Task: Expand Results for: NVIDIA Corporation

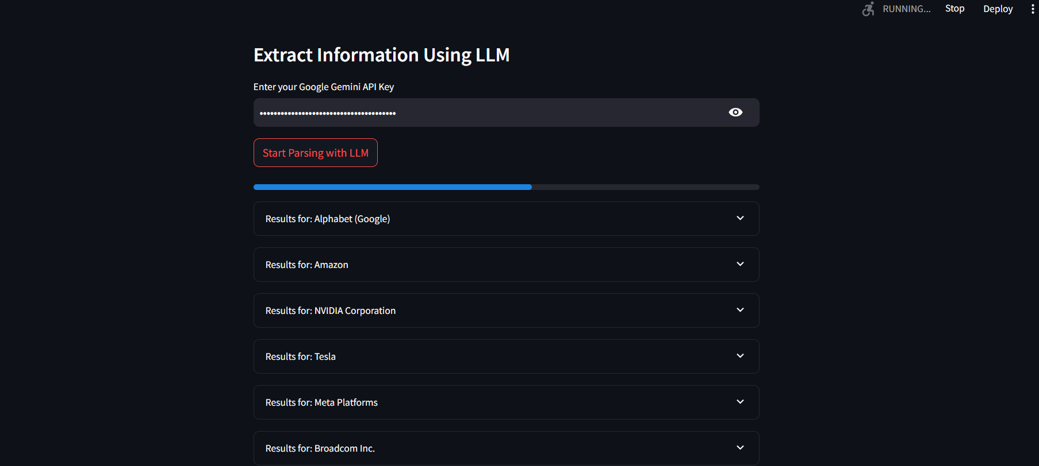Action: [x=507, y=310]
